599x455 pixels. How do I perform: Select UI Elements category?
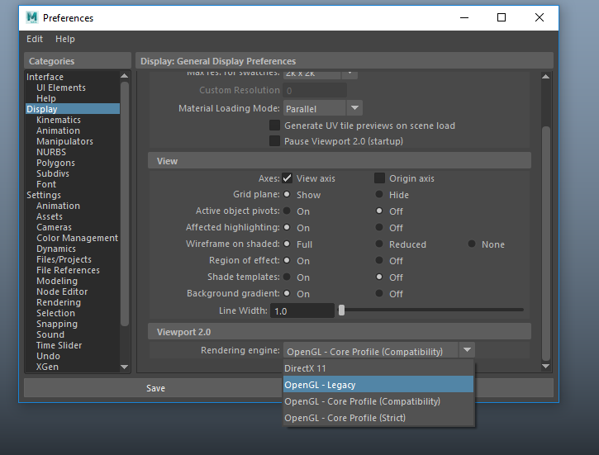click(61, 88)
